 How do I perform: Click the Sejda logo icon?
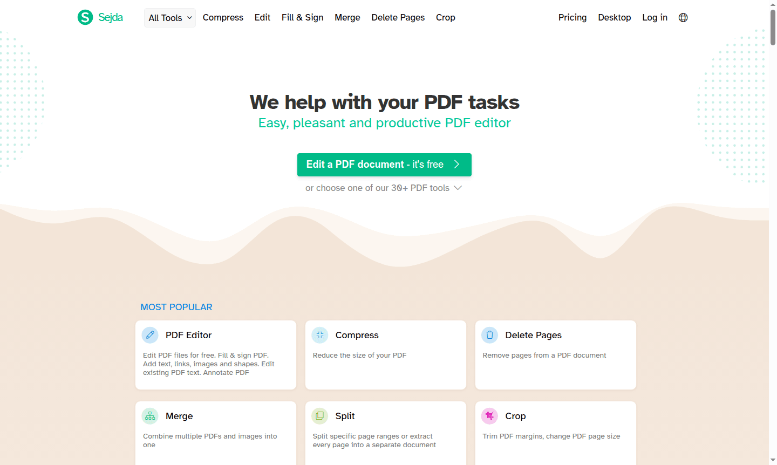[85, 17]
